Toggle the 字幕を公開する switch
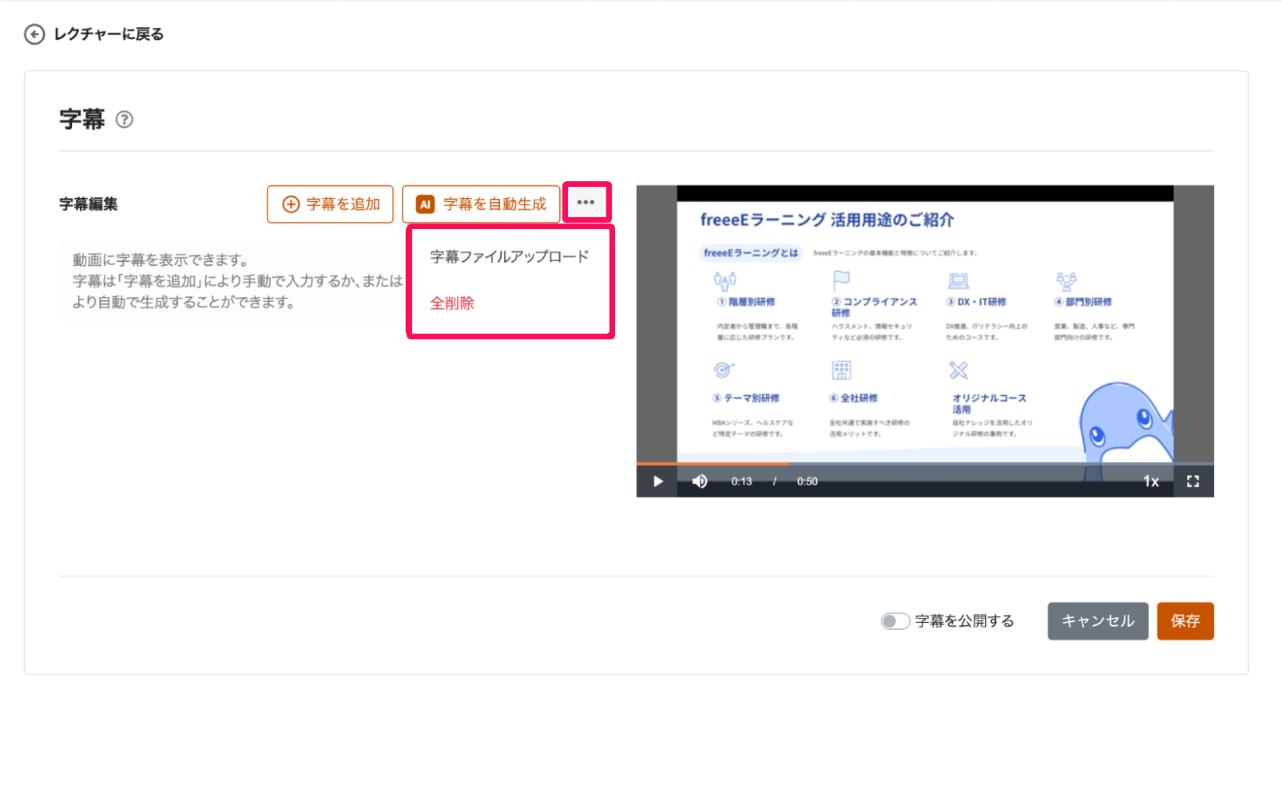The image size is (1282, 800). 895,621
